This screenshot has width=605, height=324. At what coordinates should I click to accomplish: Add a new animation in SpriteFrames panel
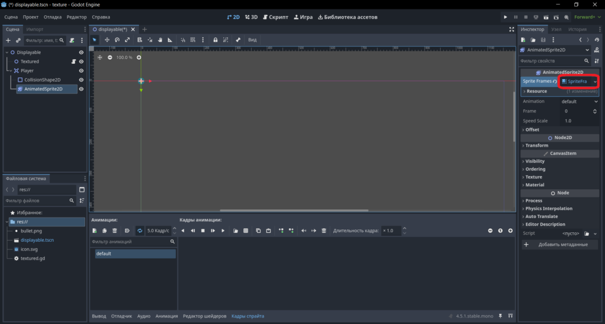[x=95, y=231]
